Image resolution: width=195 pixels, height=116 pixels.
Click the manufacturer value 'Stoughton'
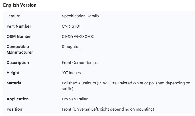coord(71,47)
